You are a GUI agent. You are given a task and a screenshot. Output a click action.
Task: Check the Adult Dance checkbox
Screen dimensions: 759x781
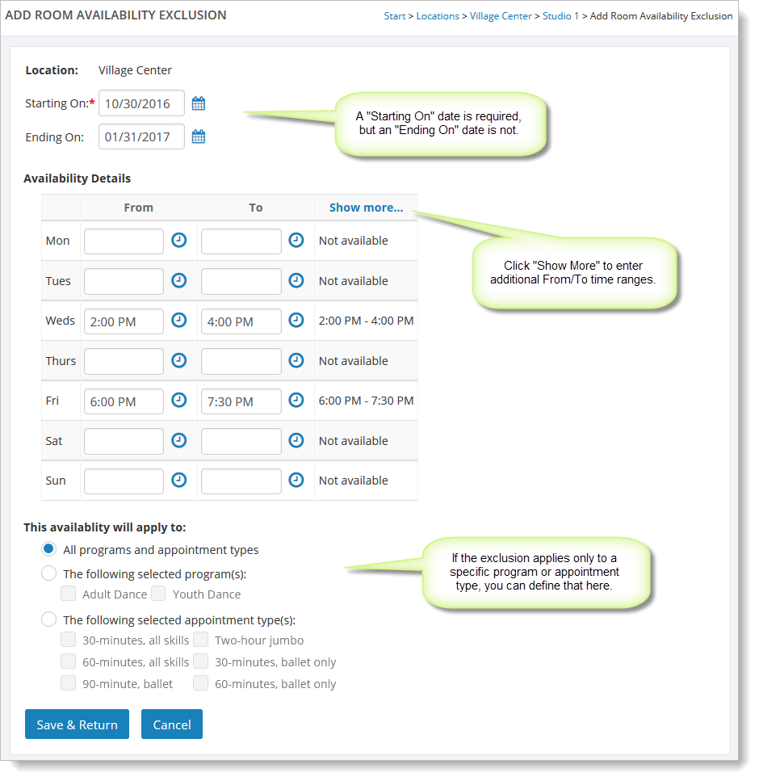click(69, 594)
